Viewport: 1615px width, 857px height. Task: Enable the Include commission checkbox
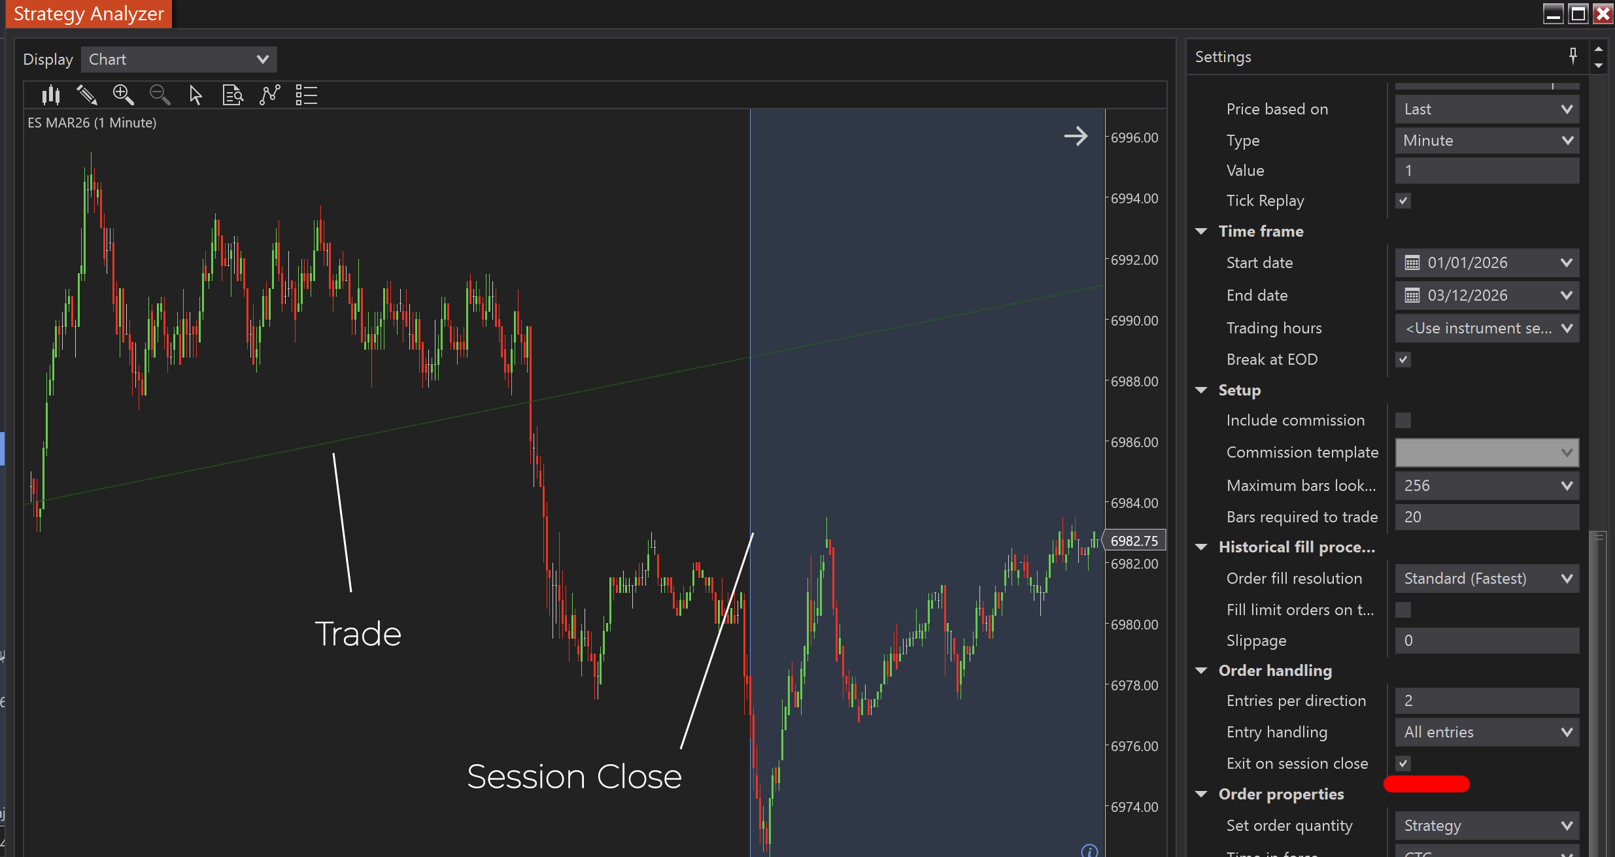pyautogui.click(x=1403, y=420)
